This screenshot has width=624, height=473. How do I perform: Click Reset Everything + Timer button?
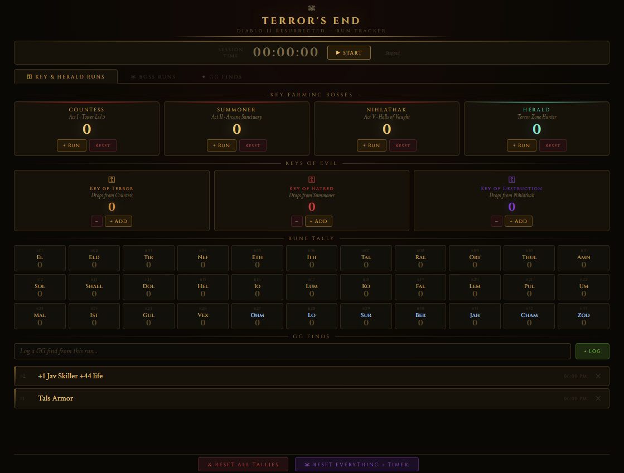357,464
